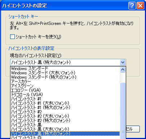146x139 pixels.
Task: Select ハイコントラスト #1 plain option
Action: click(x=65, y=99)
